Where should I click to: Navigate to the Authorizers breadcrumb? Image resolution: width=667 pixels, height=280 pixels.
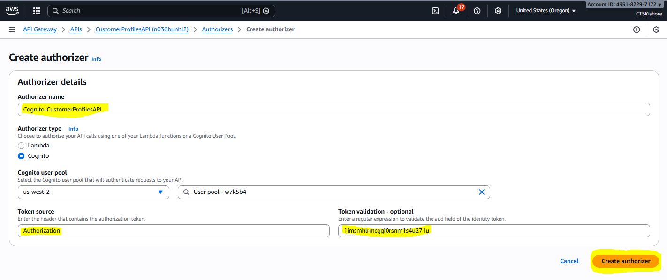point(217,29)
